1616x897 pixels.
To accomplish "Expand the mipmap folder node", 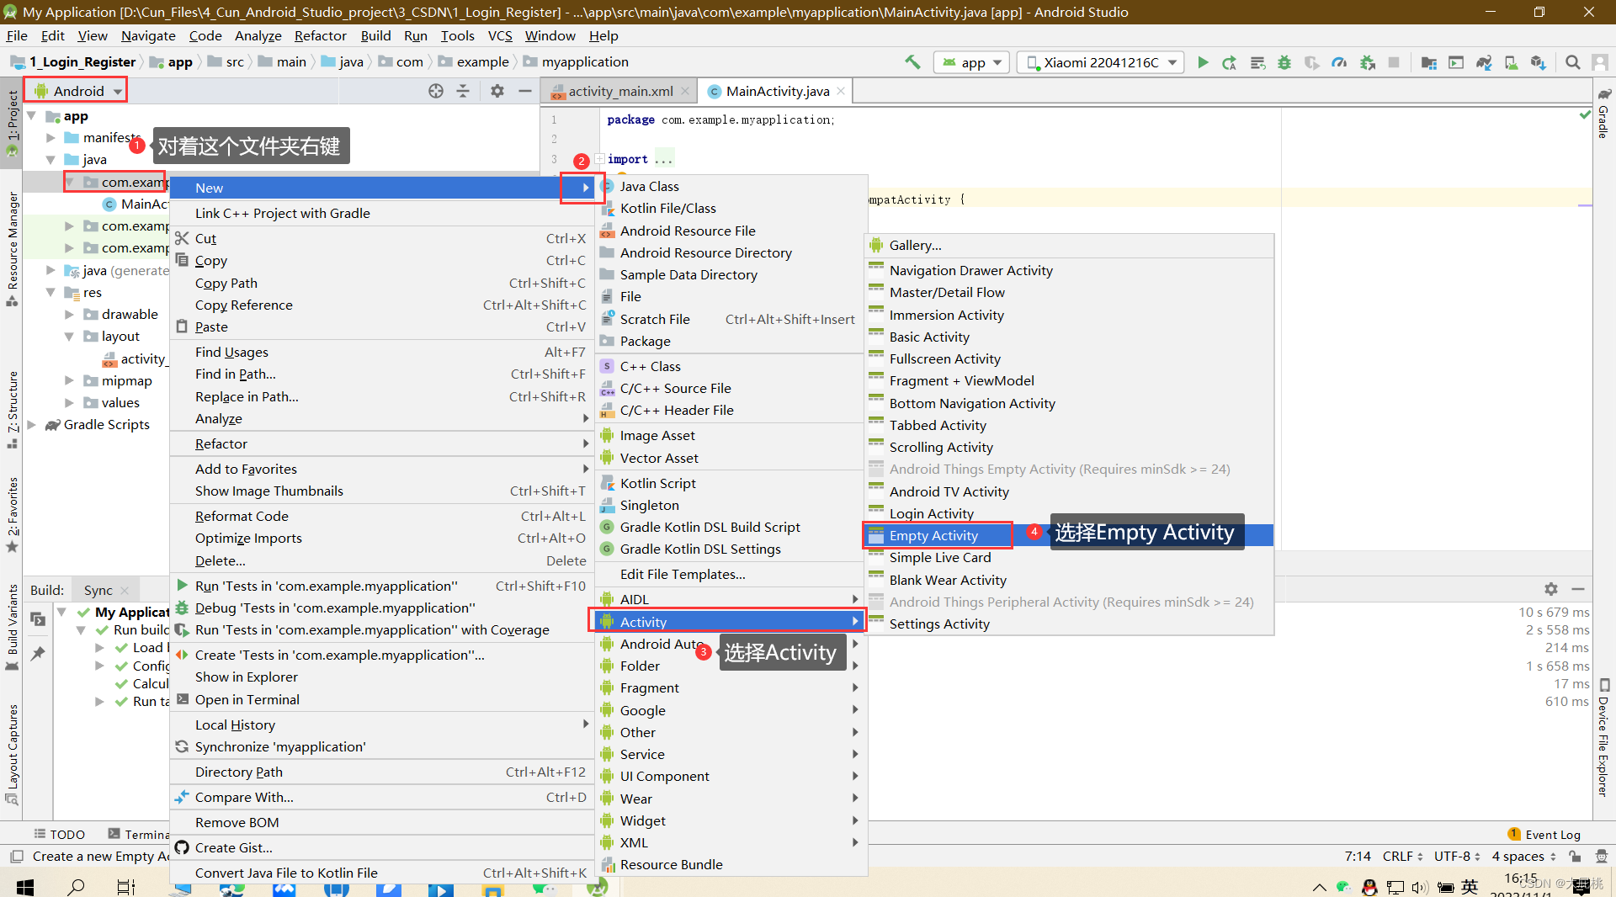I will pyautogui.click(x=69, y=380).
